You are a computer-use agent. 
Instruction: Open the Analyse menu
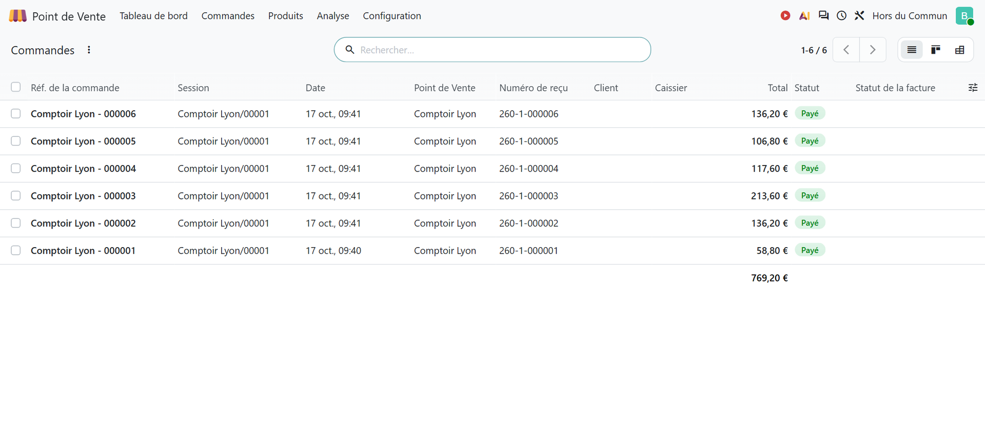(333, 16)
